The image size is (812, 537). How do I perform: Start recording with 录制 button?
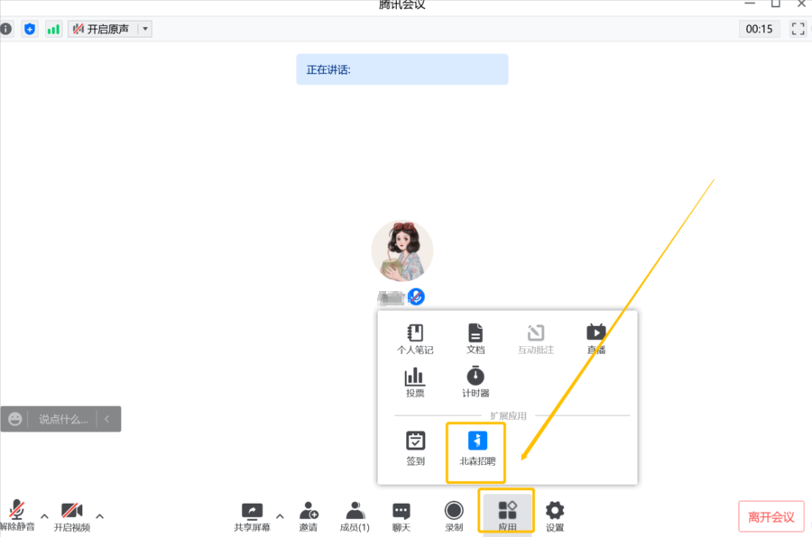pos(454,516)
